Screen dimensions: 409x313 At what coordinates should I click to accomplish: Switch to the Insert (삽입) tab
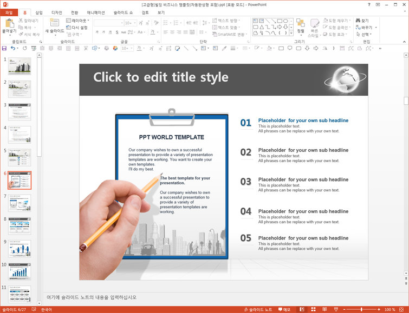[39, 12]
